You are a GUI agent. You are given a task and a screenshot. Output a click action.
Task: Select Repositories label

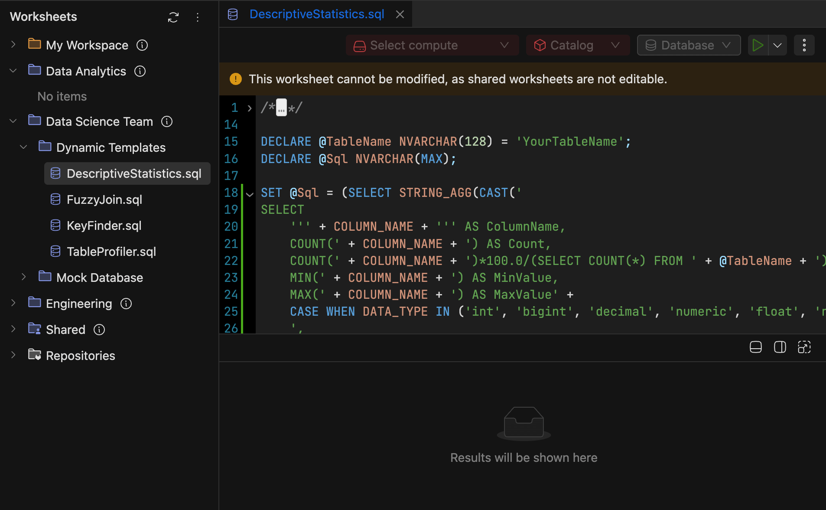(x=81, y=356)
